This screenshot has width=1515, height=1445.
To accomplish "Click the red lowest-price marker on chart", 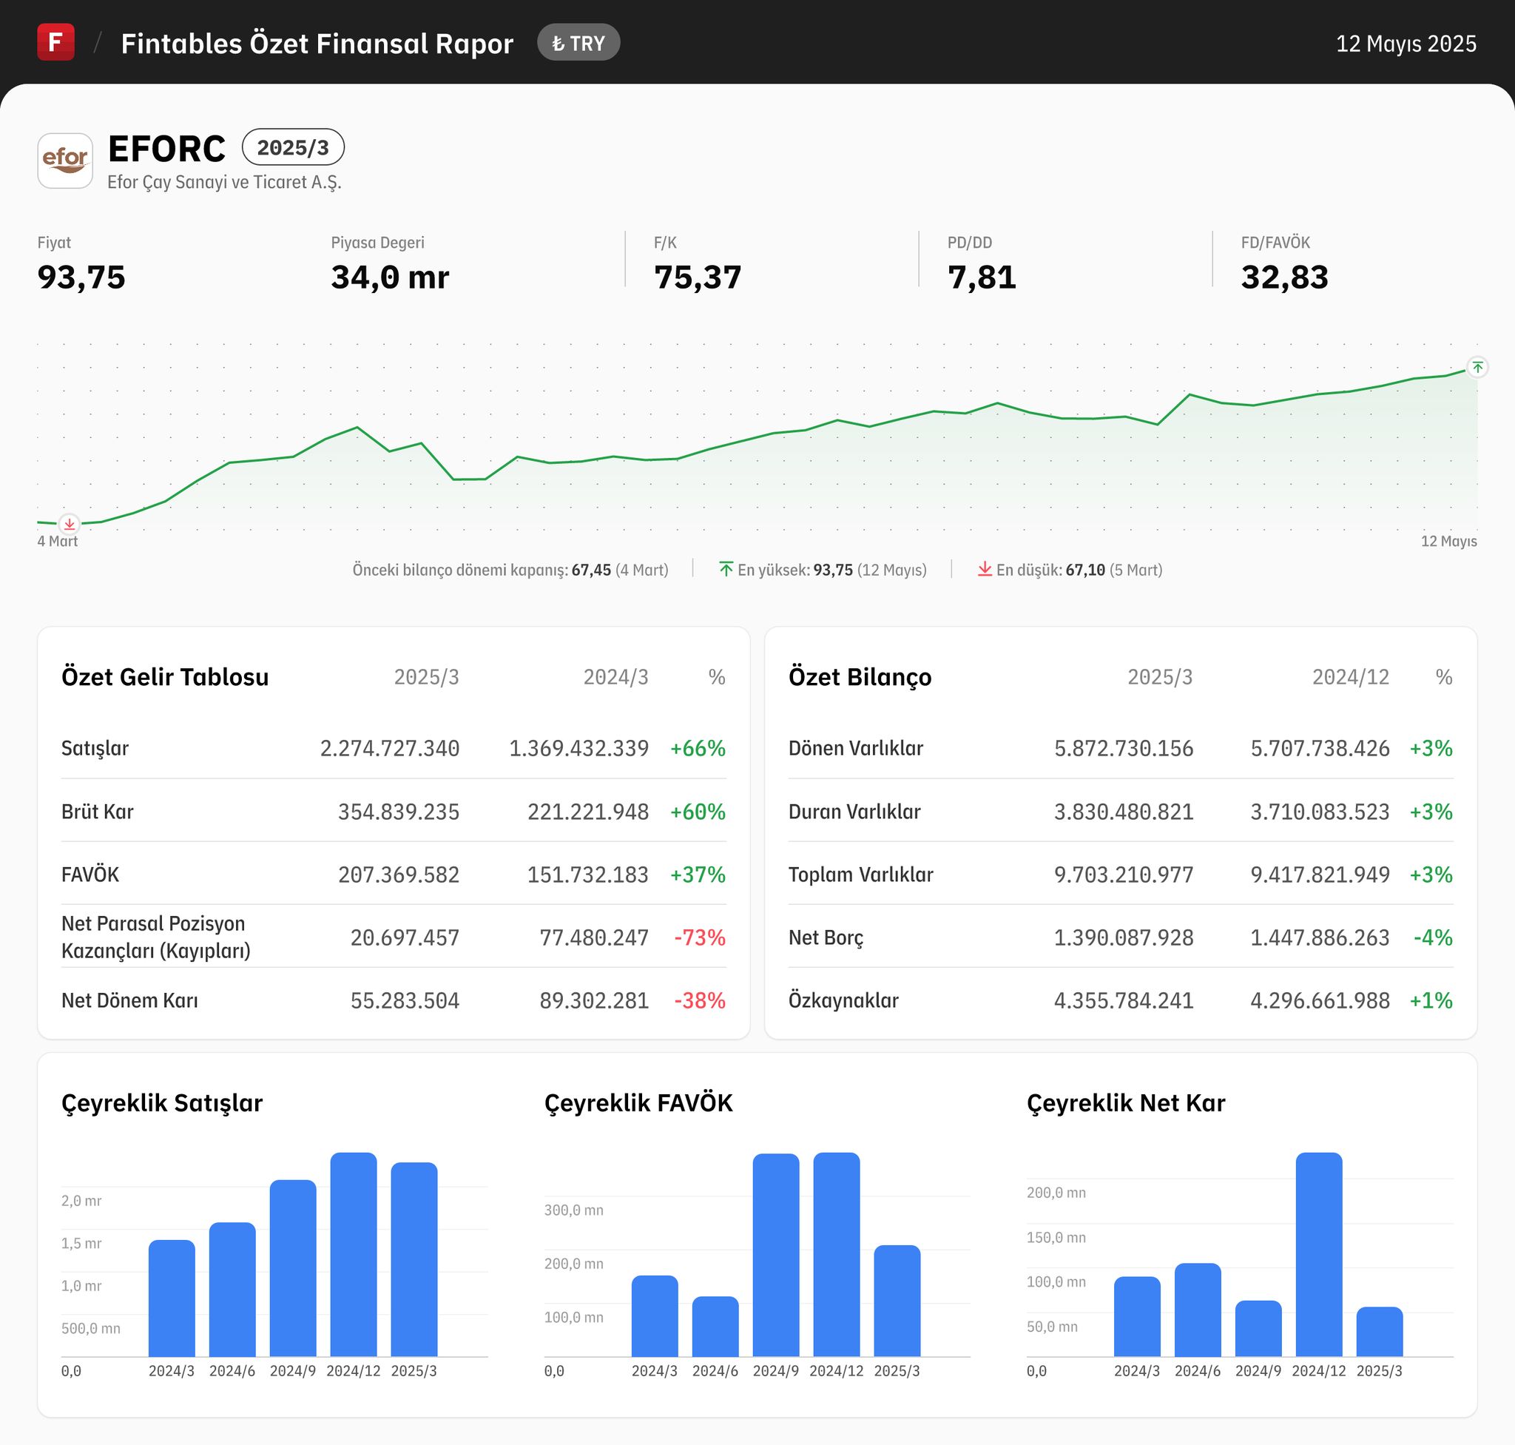I will [70, 525].
